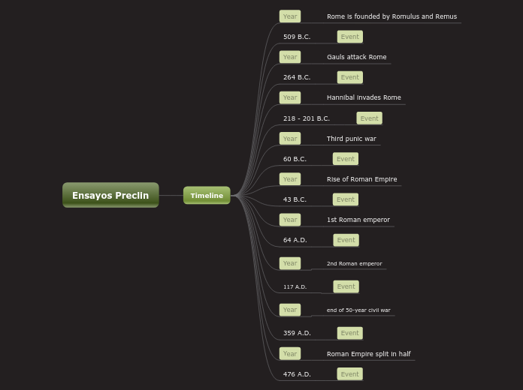This screenshot has height=390, width=523.
Task: Select the Gauls attack Rome text
Action: (x=357, y=57)
